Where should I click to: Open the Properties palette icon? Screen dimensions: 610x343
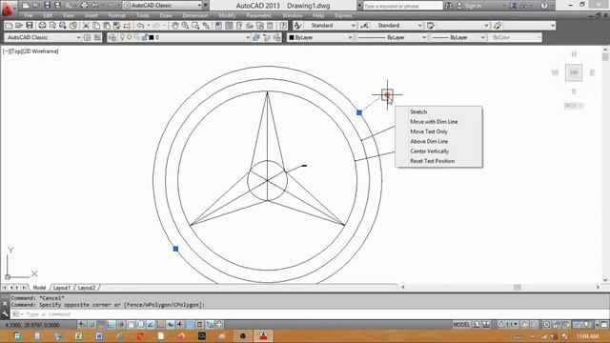click(218, 26)
